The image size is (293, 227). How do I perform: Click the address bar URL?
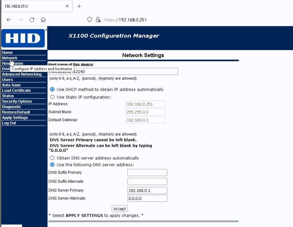(x=125, y=20)
